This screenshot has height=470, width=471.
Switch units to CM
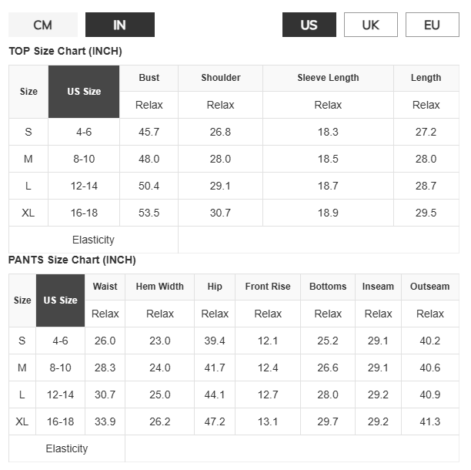tap(43, 25)
